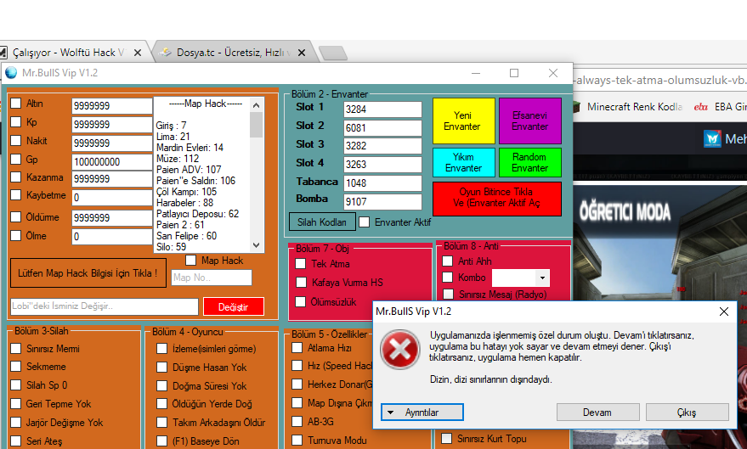
Task: Click the San Felipe : 60 entry
Action: point(186,236)
